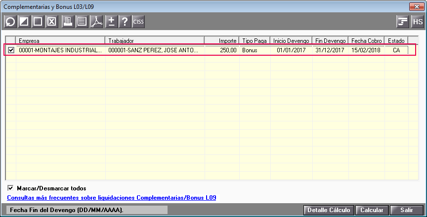Click the stacked bars icon beside HS
Viewport: 427px width, 217px height.
click(402, 22)
